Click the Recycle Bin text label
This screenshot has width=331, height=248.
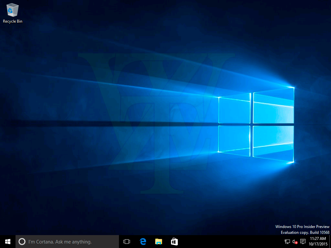[x=13, y=21]
